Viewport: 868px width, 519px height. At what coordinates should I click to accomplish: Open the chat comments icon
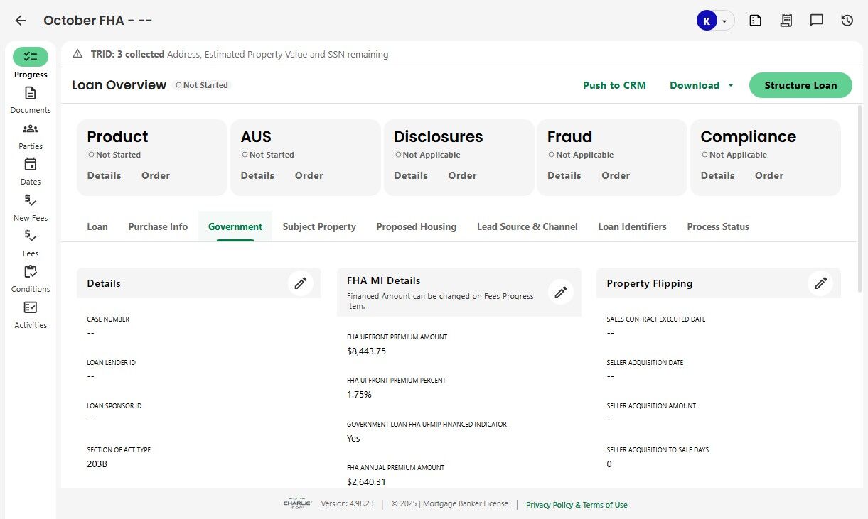click(x=816, y=21)
